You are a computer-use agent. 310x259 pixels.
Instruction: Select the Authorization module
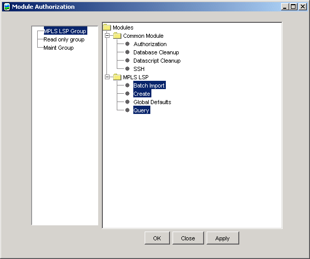[x=150, y=44]
